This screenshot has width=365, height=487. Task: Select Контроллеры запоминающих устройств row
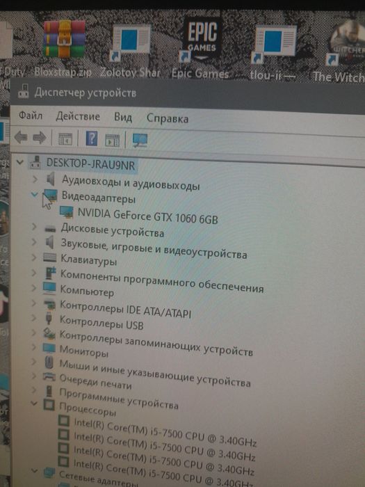[x=156, y=343]
